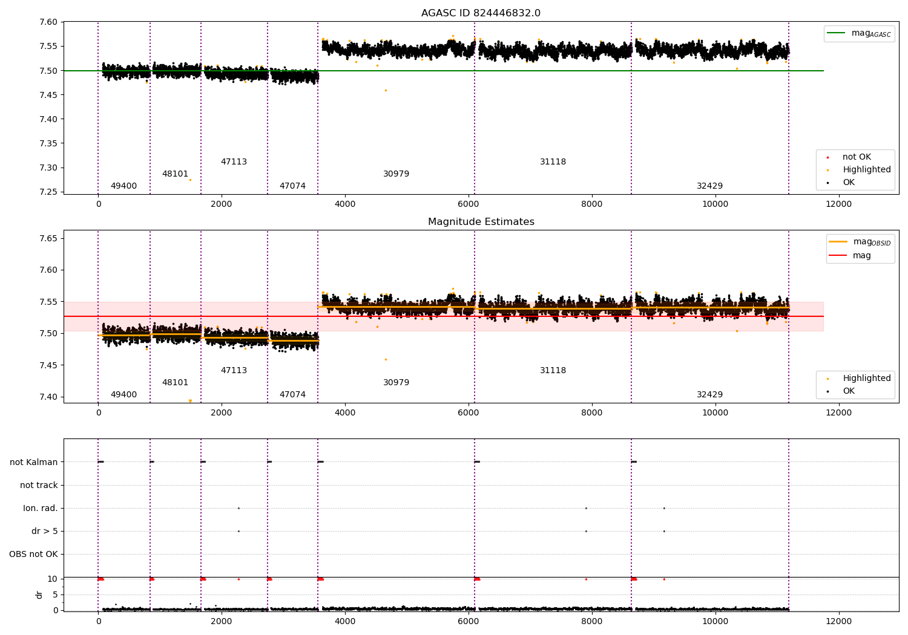Click observation label 32429 in top plot
This screenshot has width=908, height=635.
(x=709, y=186)
